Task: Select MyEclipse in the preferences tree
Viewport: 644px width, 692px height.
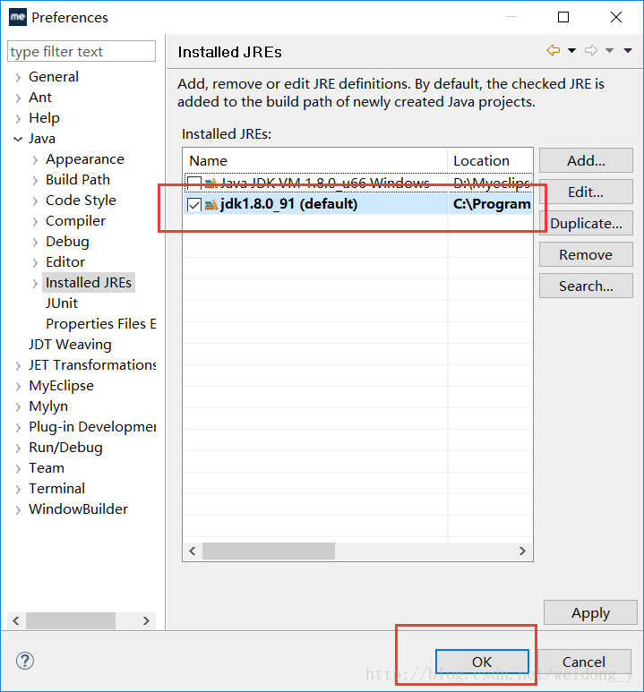Action: click(61, 386)
